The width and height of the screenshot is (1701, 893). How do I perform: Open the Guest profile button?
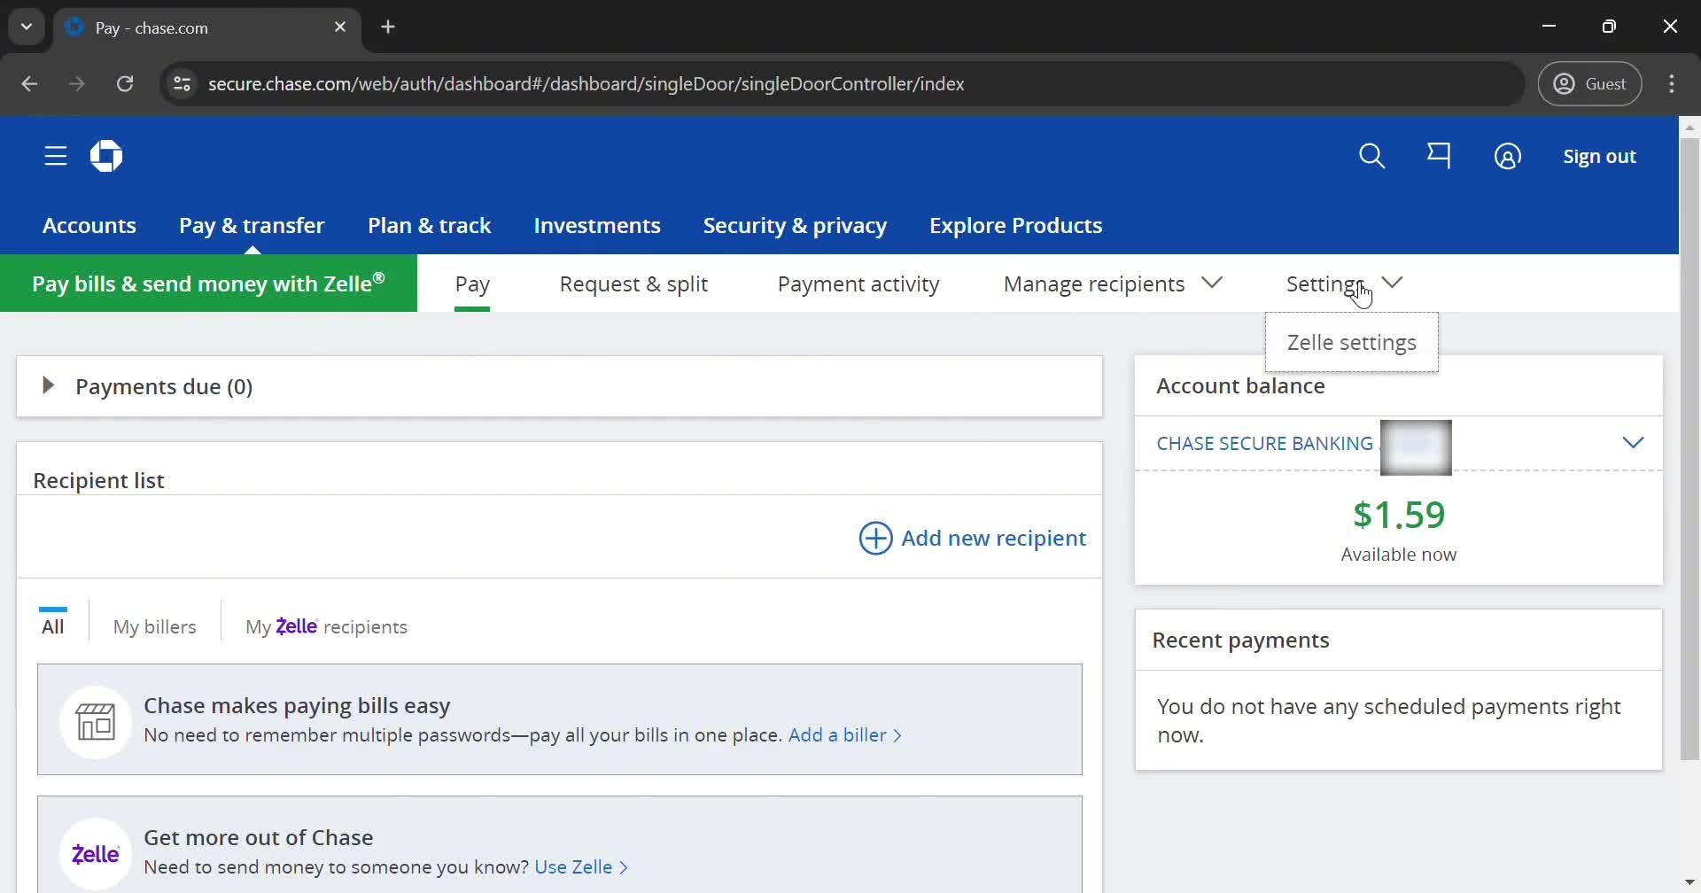tap(1590, 83)
